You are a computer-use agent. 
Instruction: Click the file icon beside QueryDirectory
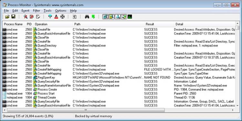coord(35,45)
